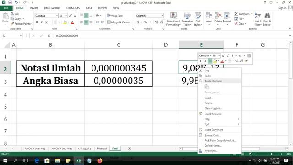Viewport: 293px width, 165px height.
Task: Click the 'ANOVA one way' sheet tab
Action: 35,148
